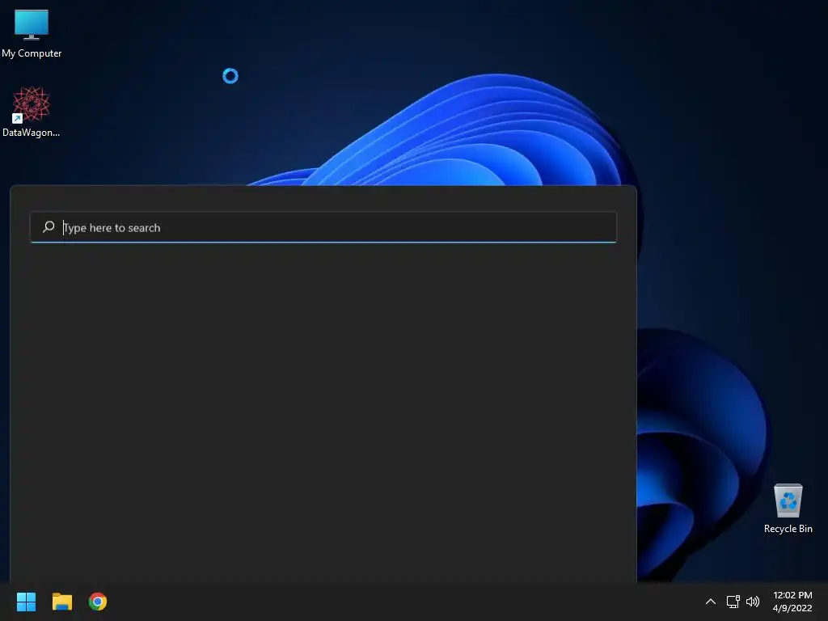
Task: Expand the hidden system tray icons chevron
Action: click(711, 602)
